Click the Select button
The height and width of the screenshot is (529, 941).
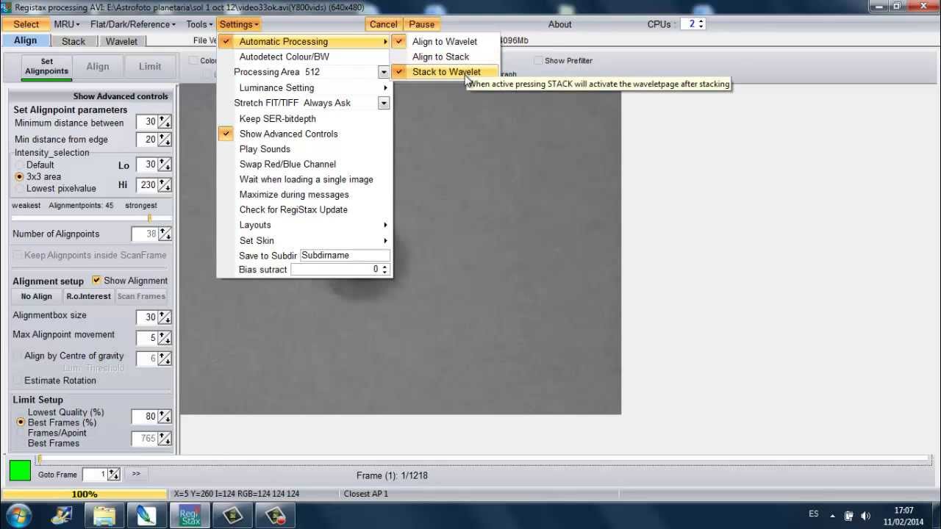click(26, 24)
